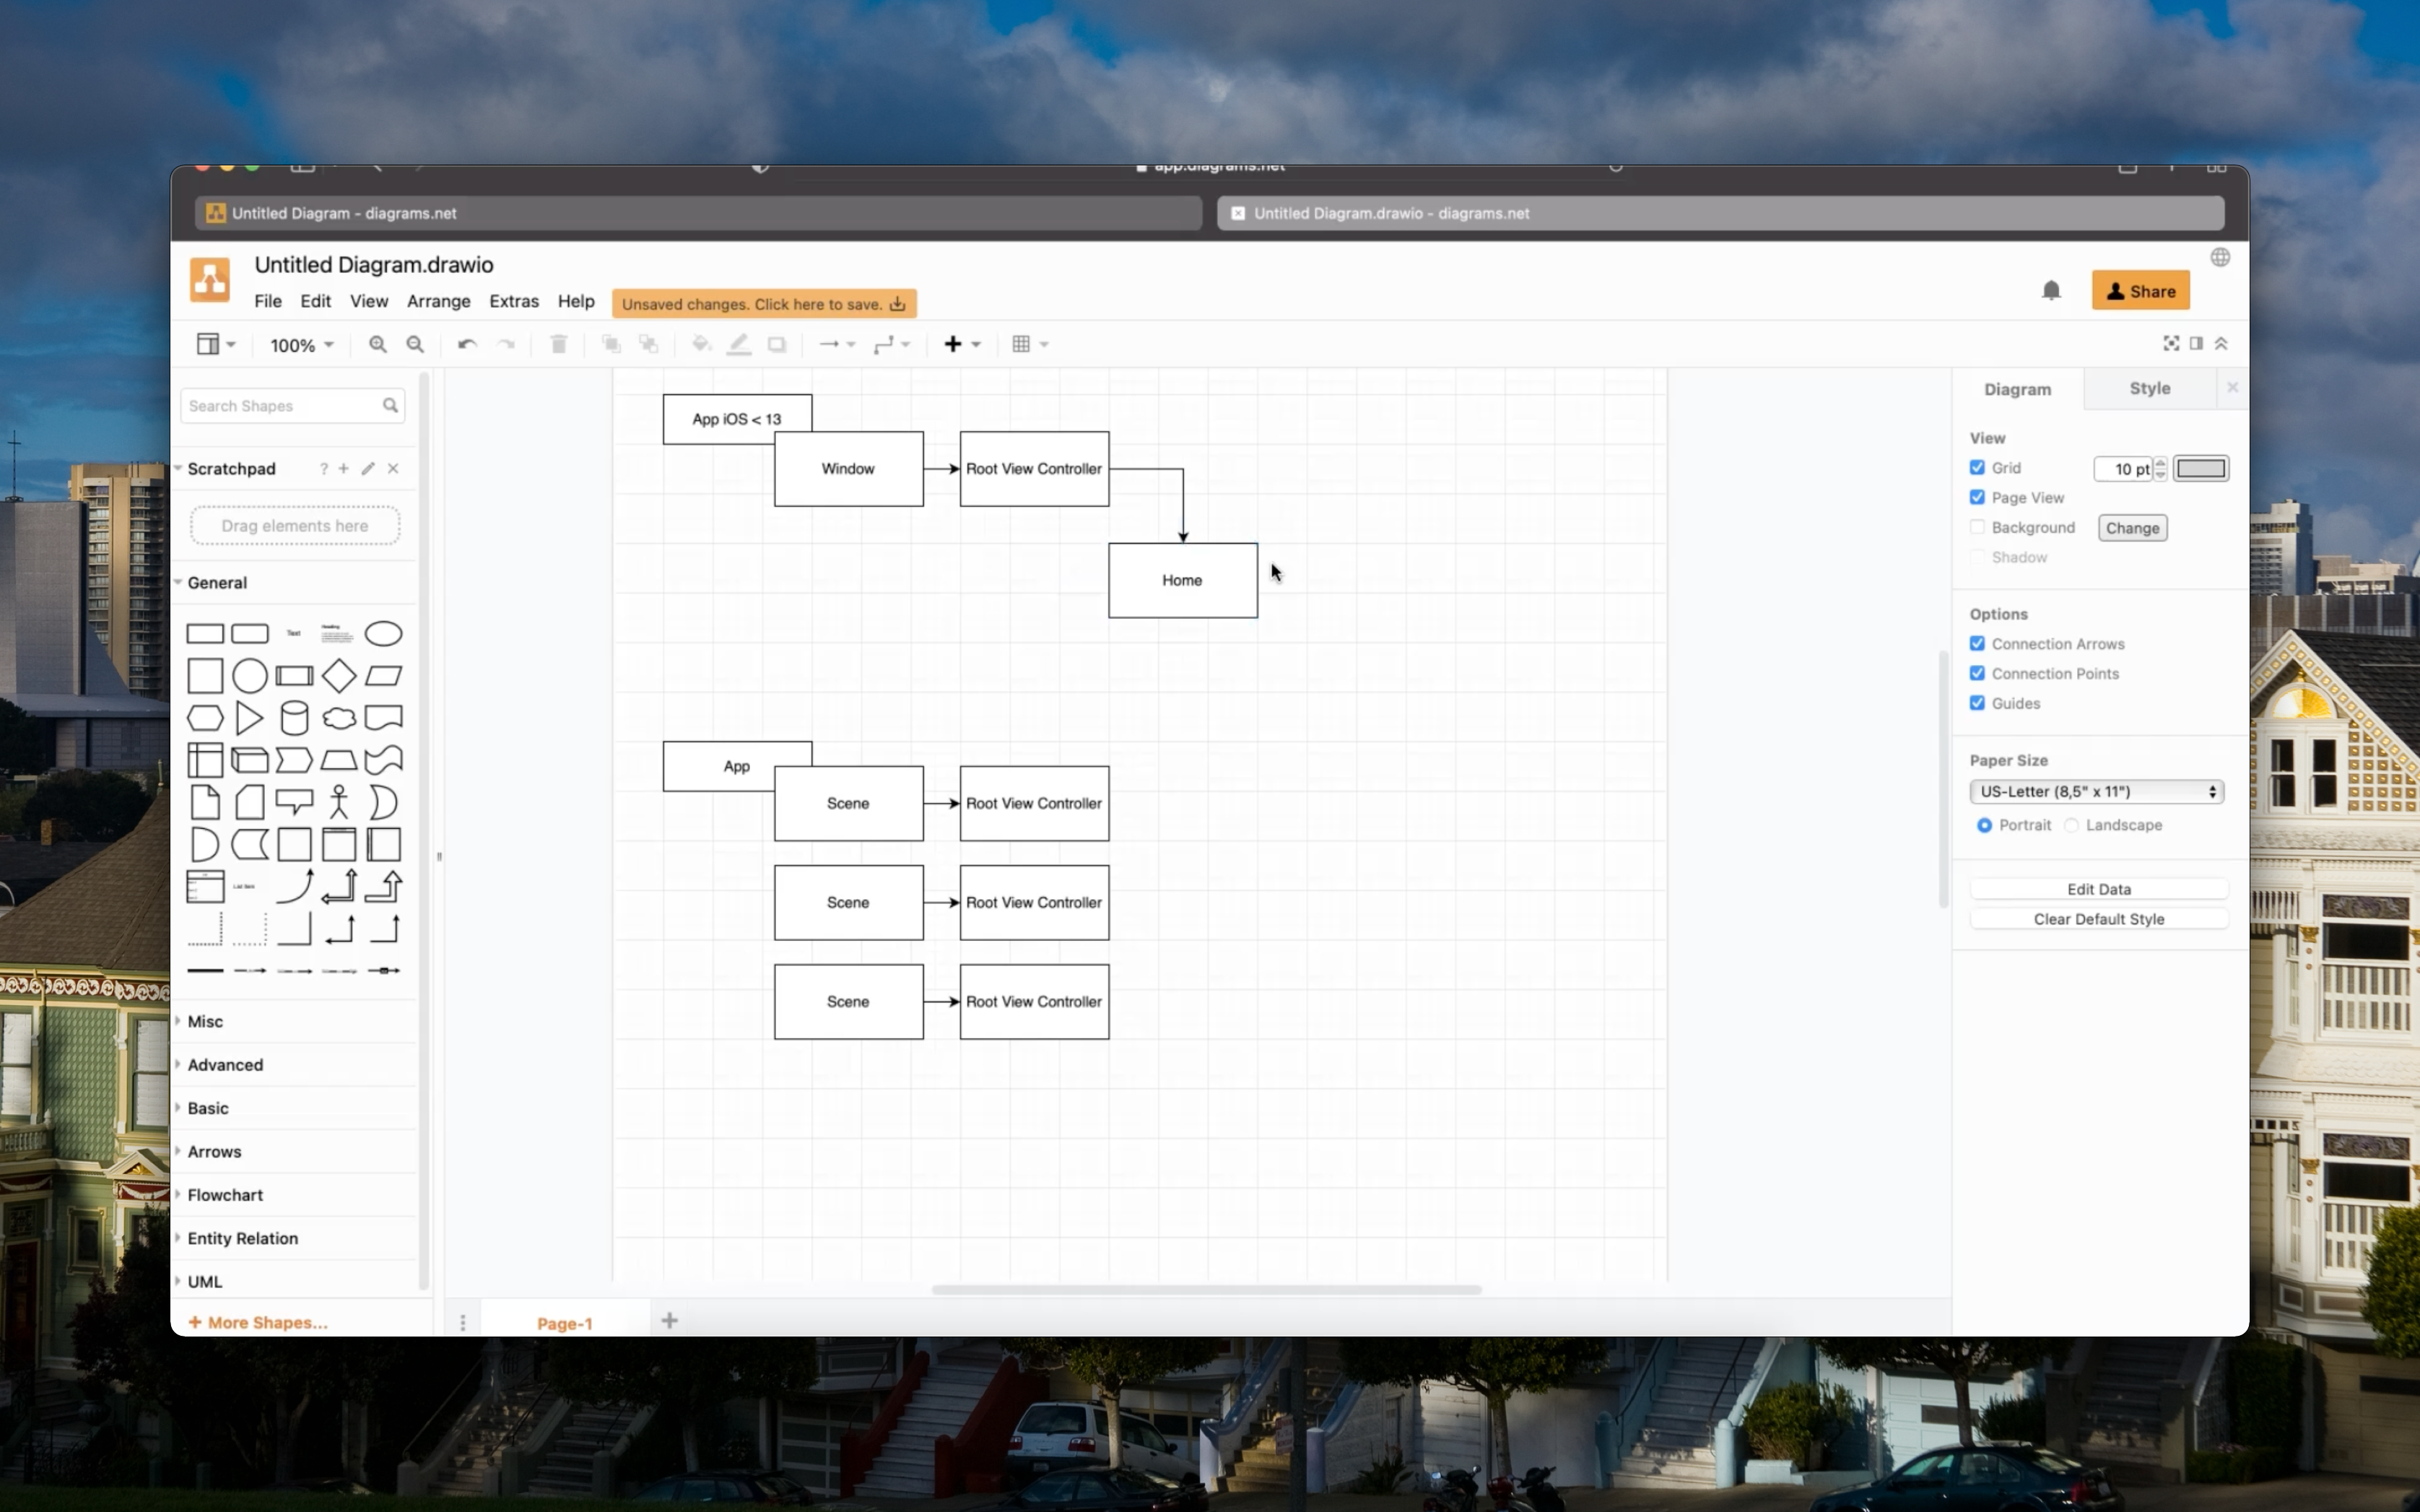Open the view layout dropdown in toolbar
The width and height of the screenshot is (2420, 1512).
pos(216,344)
